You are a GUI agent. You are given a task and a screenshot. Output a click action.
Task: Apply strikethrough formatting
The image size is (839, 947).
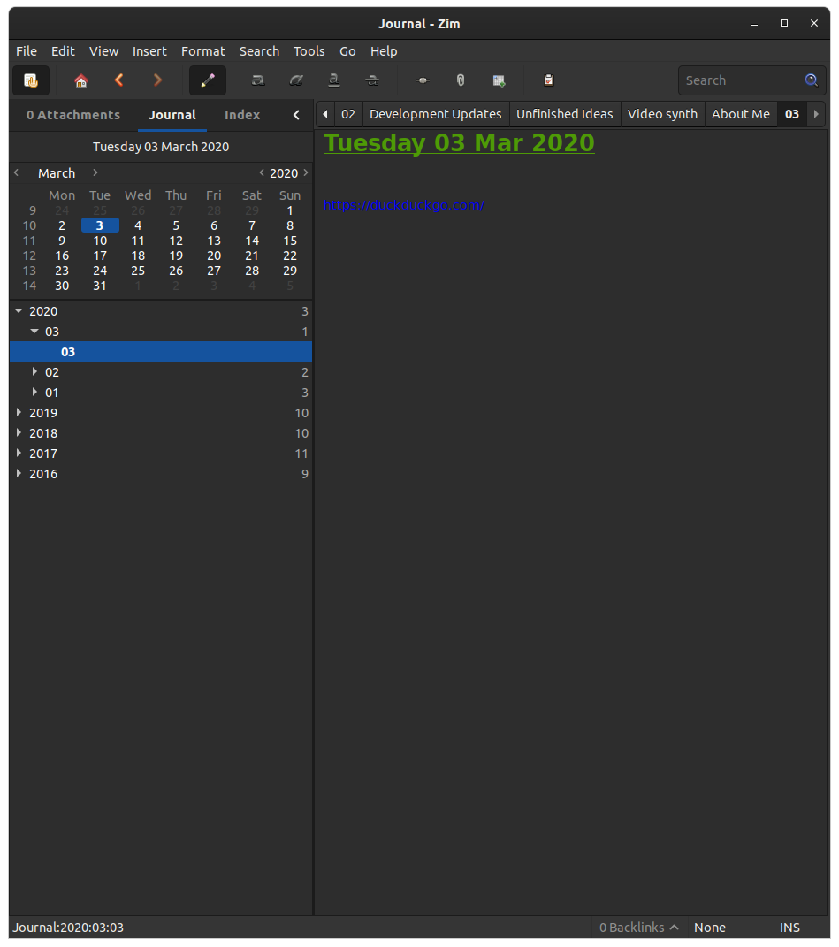coord(373,80)
